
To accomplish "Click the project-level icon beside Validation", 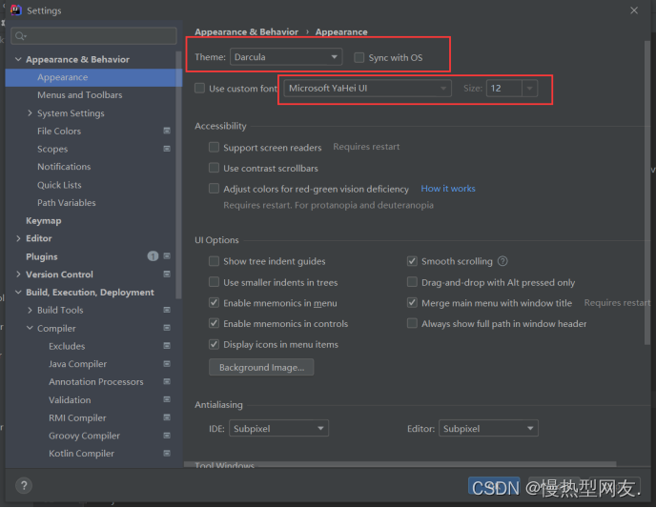I will coord(167,399).
